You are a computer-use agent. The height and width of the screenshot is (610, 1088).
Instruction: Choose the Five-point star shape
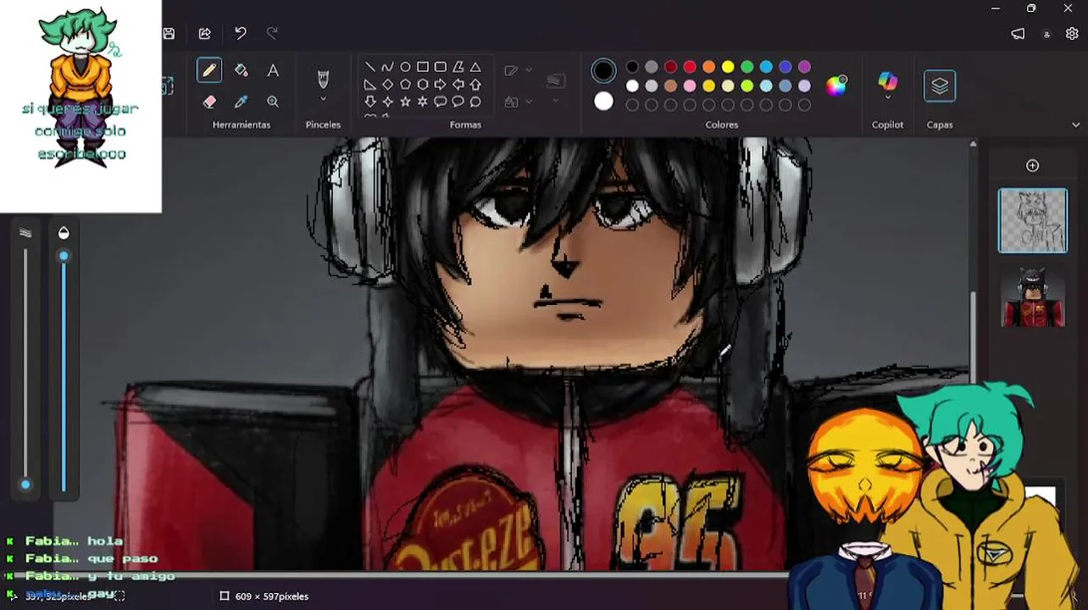[405, 102]
